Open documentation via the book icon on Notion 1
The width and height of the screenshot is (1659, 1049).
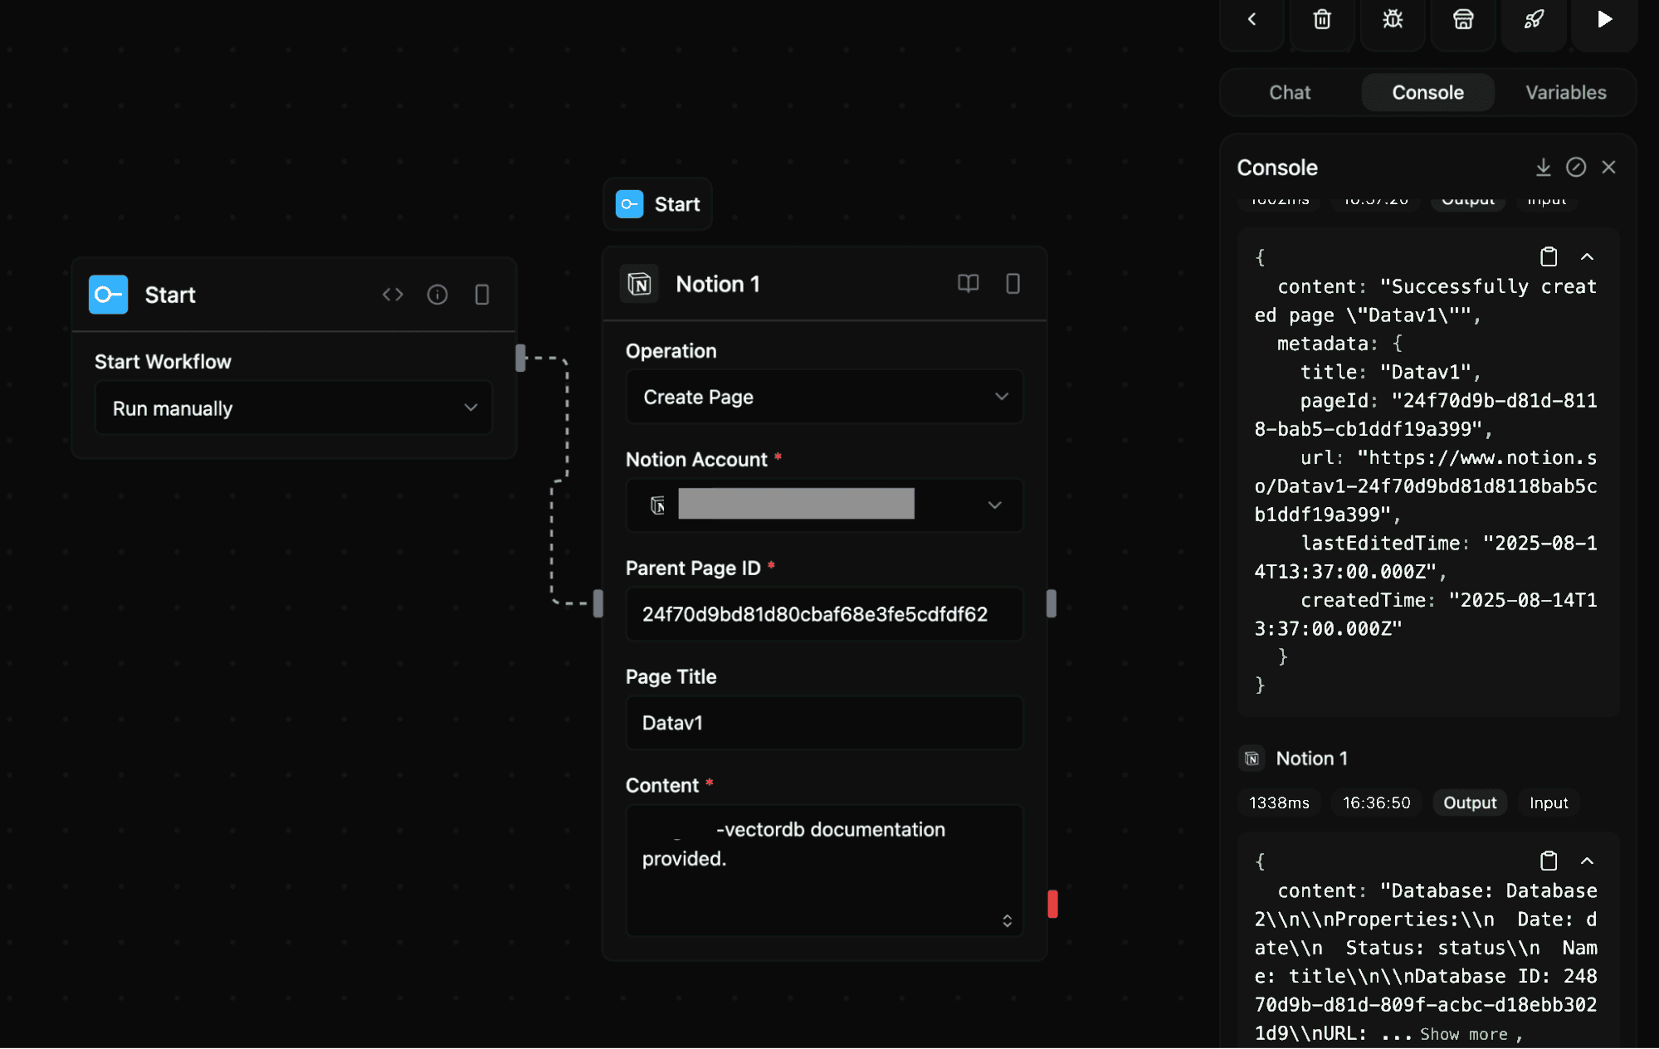[968, 284]
